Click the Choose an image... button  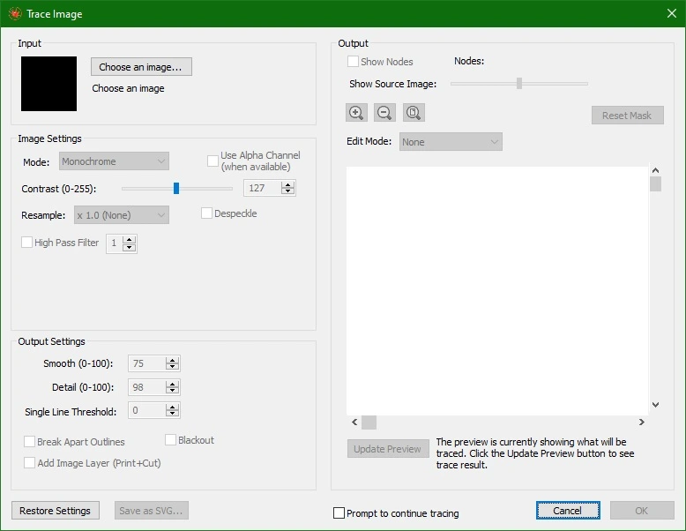coord(141,66)
